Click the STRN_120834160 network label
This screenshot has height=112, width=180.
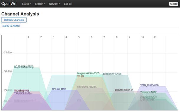149,85
